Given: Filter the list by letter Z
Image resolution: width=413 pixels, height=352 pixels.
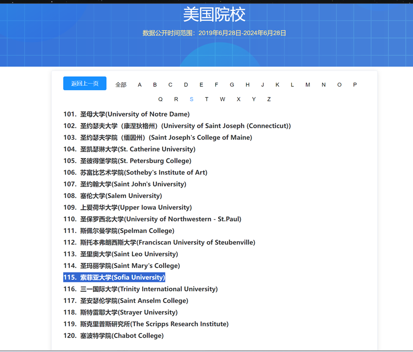Looking at the screenshot, I should (269, 99).
